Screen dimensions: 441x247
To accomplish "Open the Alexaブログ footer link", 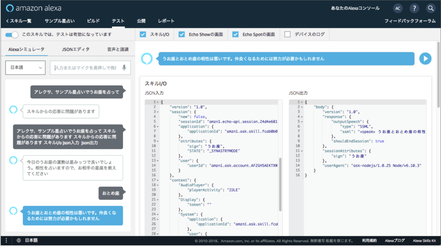I will [x=395, y=241].
